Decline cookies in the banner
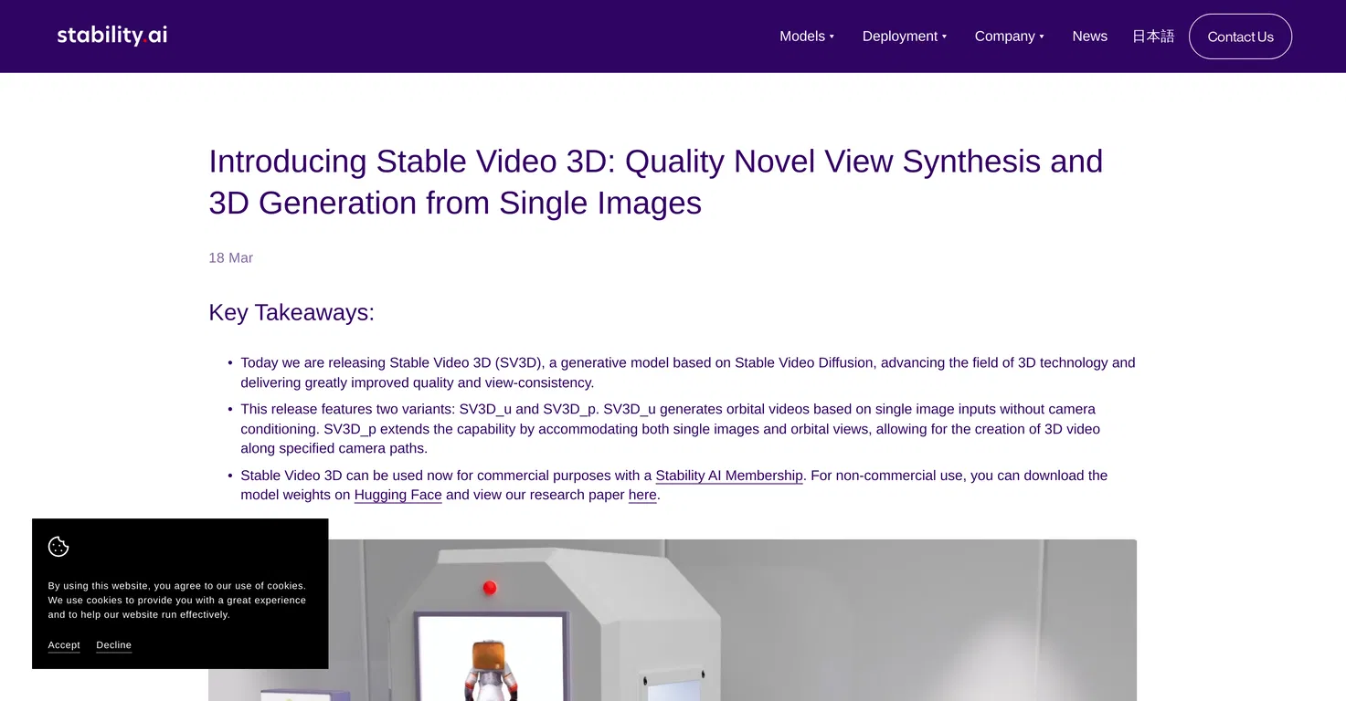This screenshot has height=701, width=1346. (114, 645)
